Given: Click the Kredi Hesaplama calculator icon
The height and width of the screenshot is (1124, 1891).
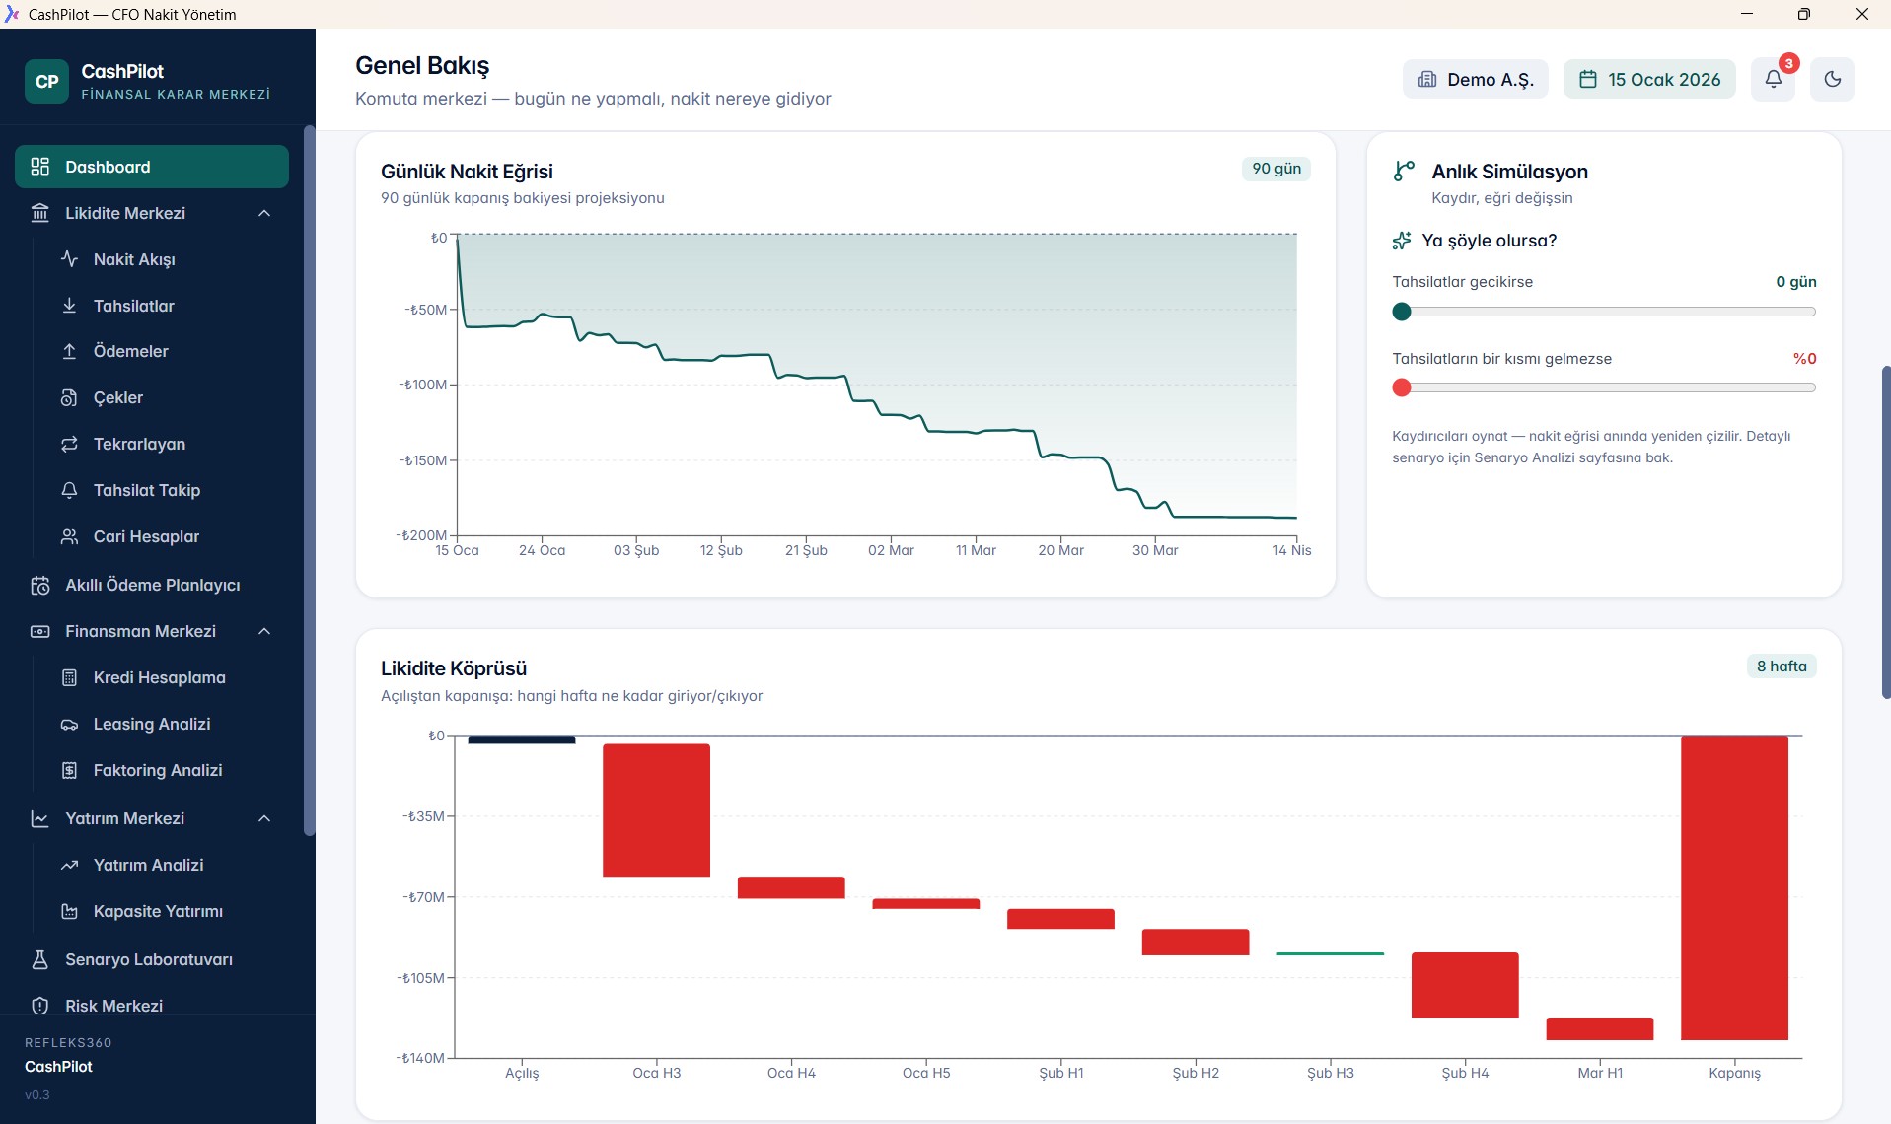Looking at the screenshot, I should tap(69, 677).
